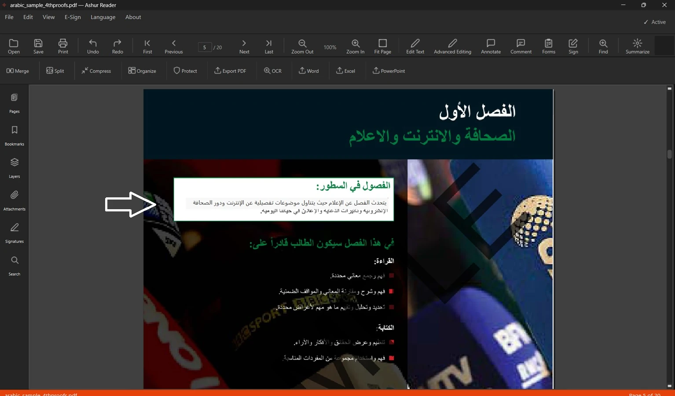Click the Arabic heading in the white box
675x396 pixels.
click(x=353, y=185)
